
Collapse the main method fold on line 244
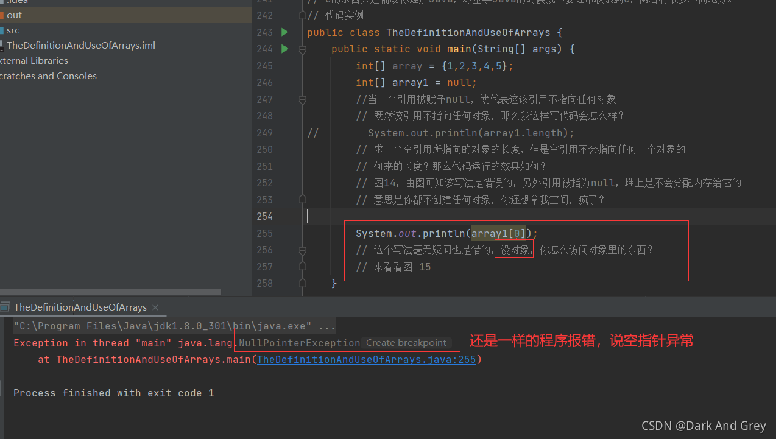pos(302,49)
